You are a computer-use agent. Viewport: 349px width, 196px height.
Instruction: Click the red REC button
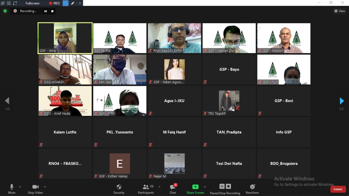pos(55,3)
